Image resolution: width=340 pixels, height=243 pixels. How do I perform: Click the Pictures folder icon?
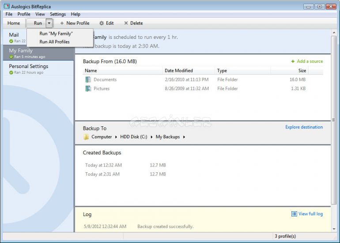(88, 88)
